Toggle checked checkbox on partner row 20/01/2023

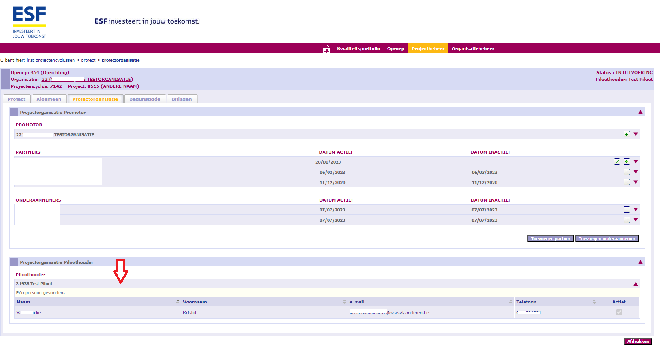pyautogui.click(x=617, y=162)
